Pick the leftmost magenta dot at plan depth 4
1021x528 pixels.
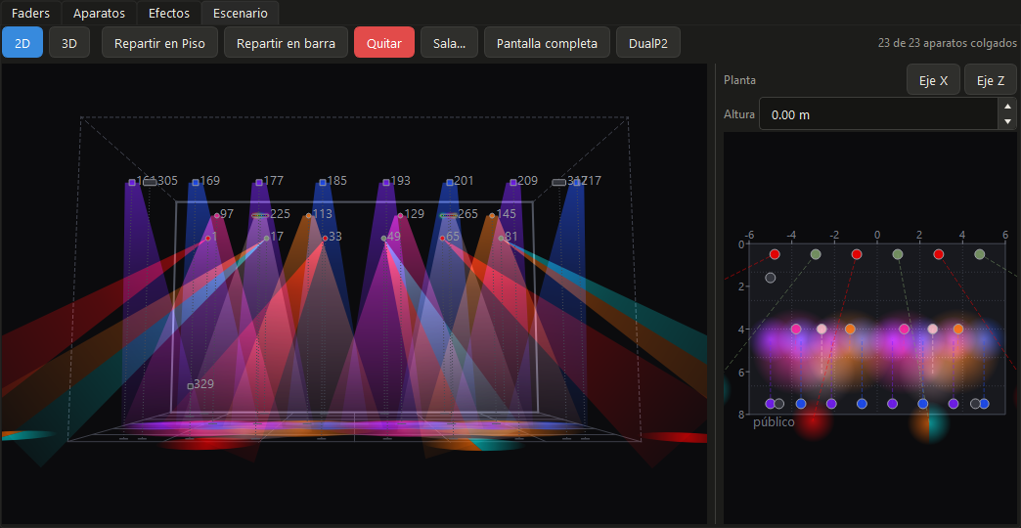pyautogui.click(x=796, y=330)
